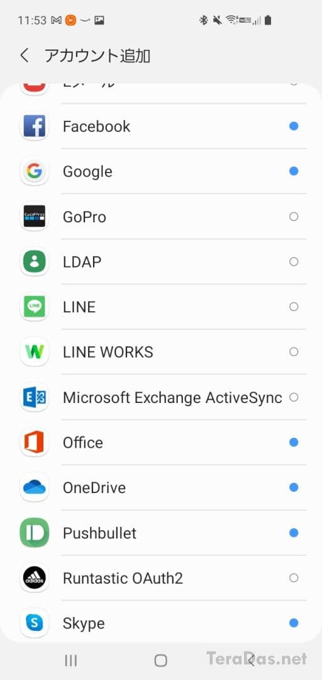Screen dimensions: 322x680
Task: Tap the Skype app icon
Action: tap(34, 623)
